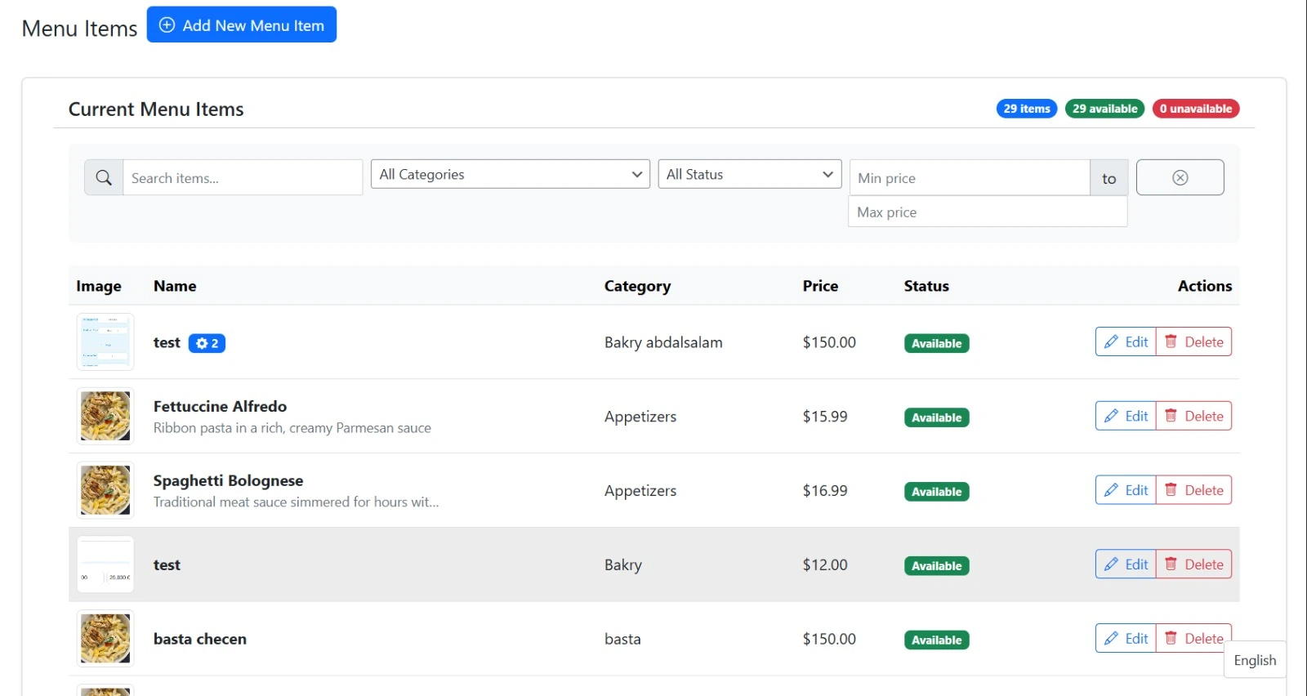Click the gear options badge beside test
The width and height of the screenshot is (1307, 696).
pyautogui.click(x=207, y=343)
